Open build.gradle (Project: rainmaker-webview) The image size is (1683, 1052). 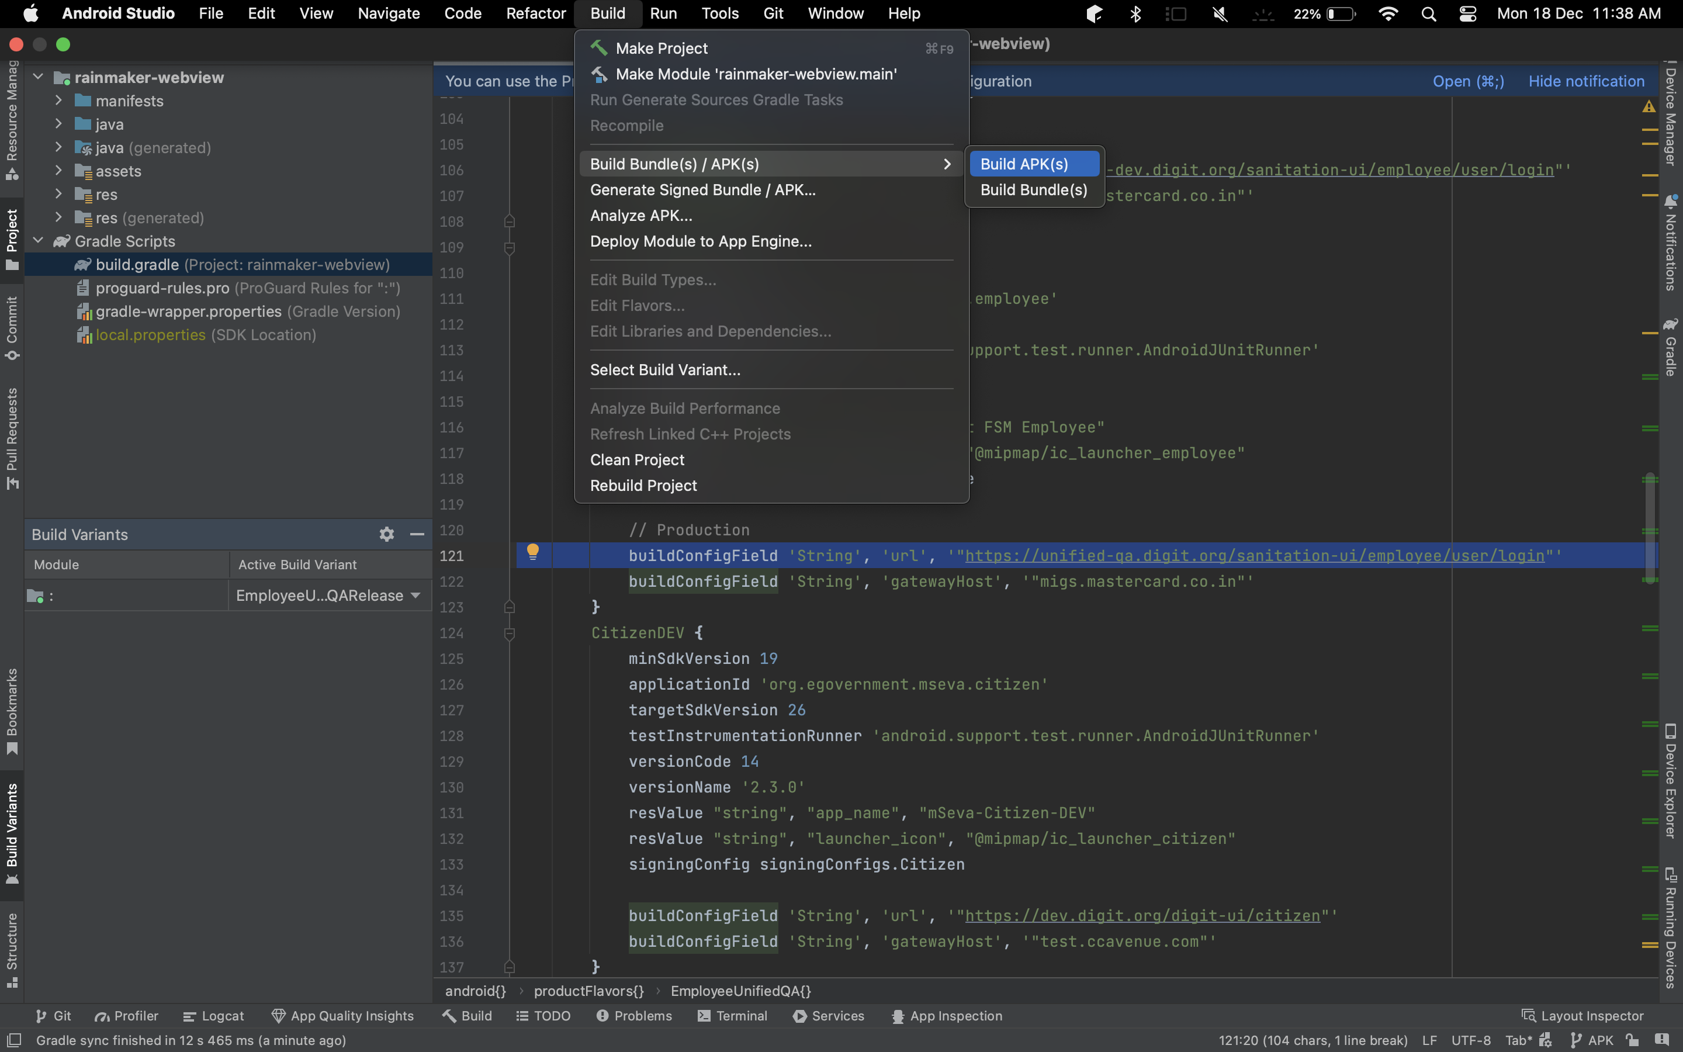tap(228, 264)
